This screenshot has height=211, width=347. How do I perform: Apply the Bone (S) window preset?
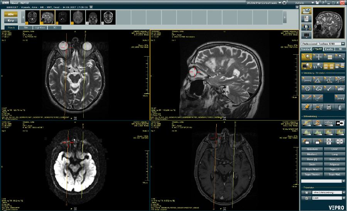(312, 159)
